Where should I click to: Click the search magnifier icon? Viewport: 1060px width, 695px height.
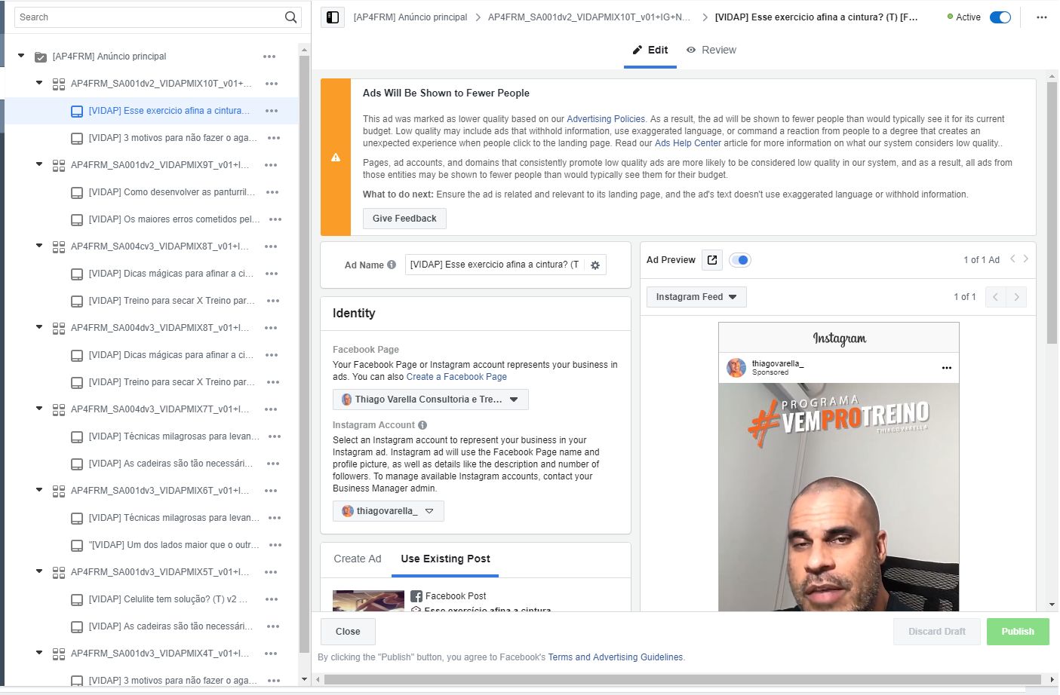(x=290, y=17)
